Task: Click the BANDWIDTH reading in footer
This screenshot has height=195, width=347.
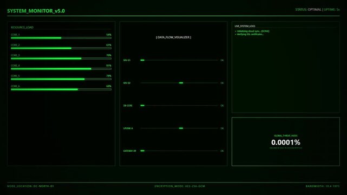Action: 323,186
